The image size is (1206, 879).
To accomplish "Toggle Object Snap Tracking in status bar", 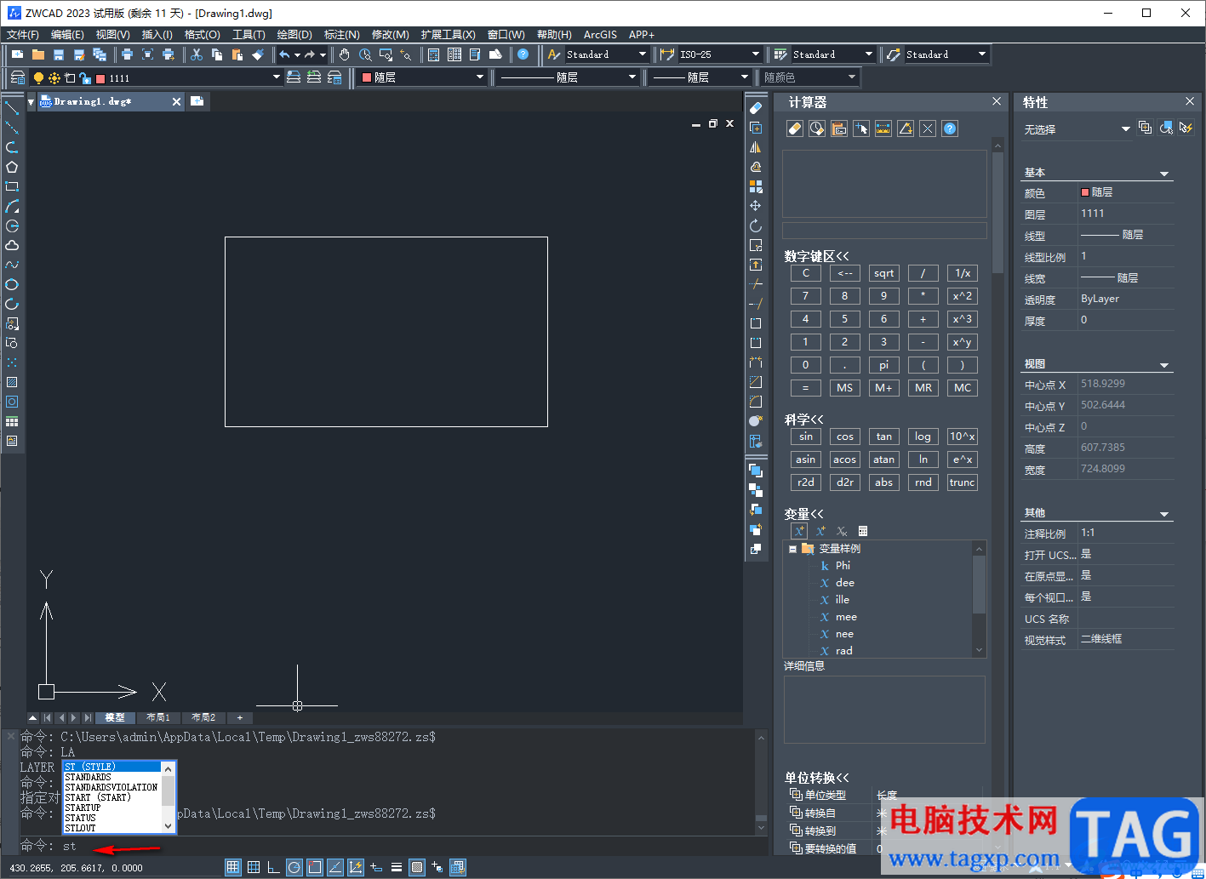I will pos(334,867).
